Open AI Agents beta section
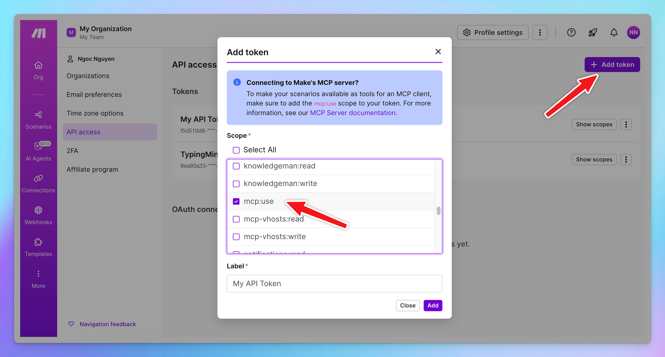The height and width of the screenshot is (357, 665). click(x=38, y=151)
